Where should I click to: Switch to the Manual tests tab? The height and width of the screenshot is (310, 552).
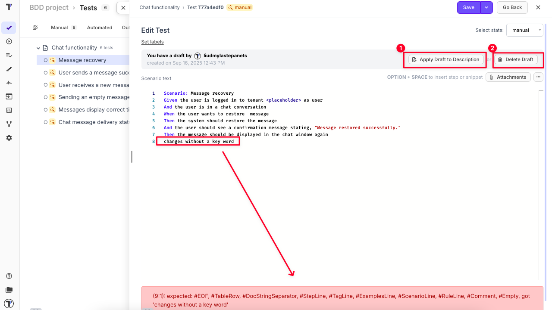coord(60,28)
